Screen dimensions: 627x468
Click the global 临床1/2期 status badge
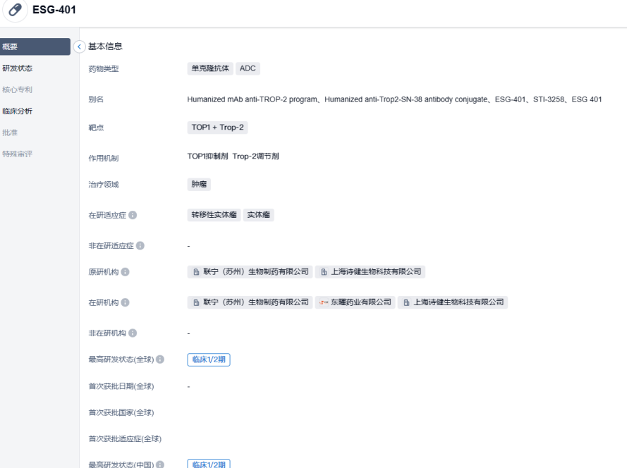tap(209, 359)
